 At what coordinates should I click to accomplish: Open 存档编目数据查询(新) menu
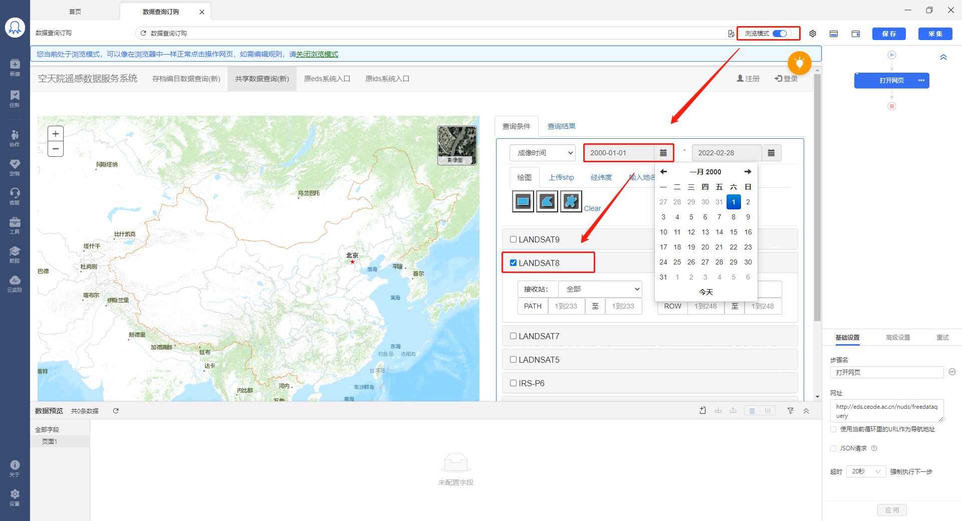pos(186,79)
